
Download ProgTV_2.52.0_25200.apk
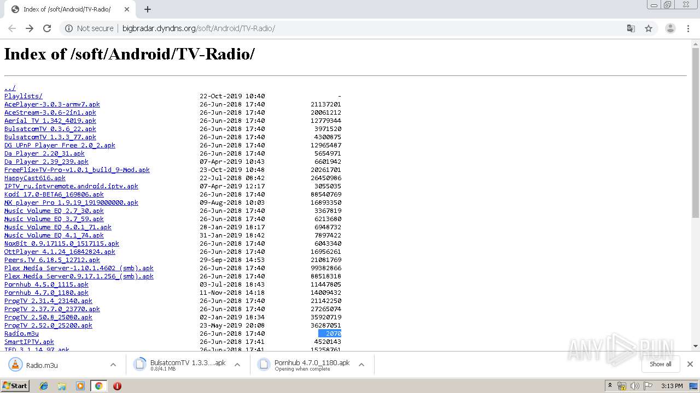point(48,325)
